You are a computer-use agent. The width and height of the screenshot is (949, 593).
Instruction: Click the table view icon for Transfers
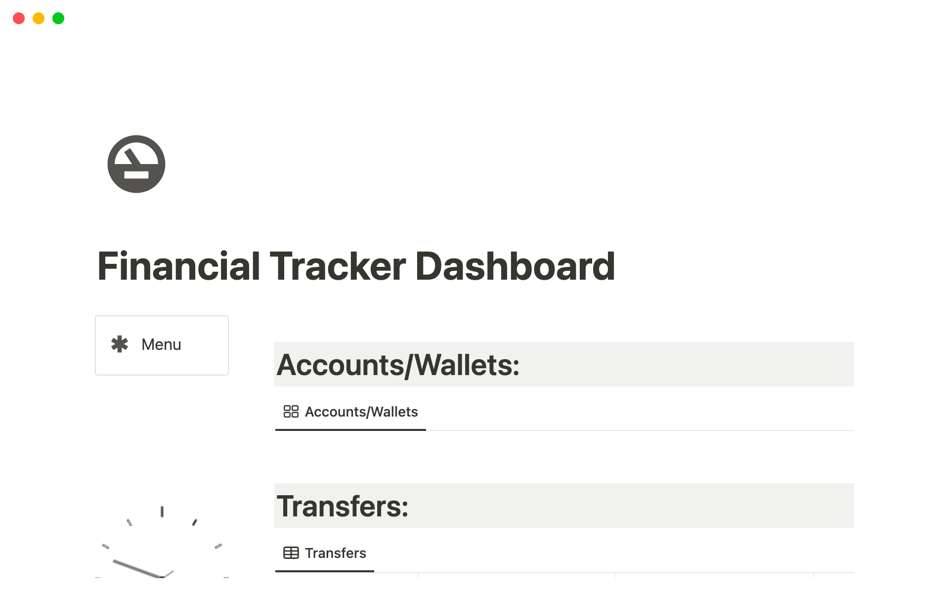point(291,553)
